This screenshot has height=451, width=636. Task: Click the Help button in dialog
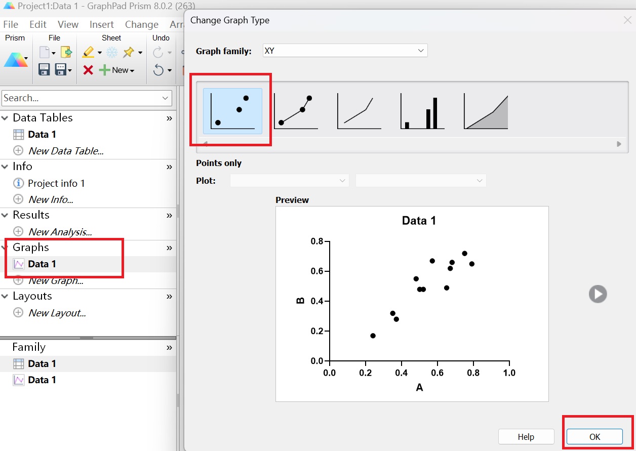(x=526, y=437)
